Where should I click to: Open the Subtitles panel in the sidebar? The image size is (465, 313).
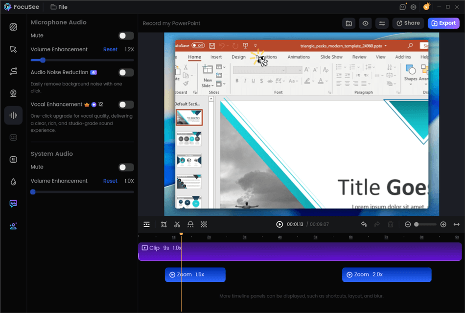pos(13,137)
